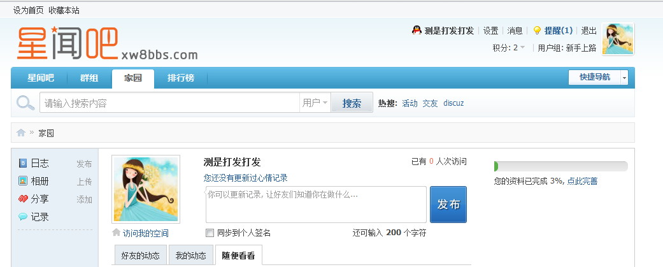The width and height of the screenshot is (663, 267).
Task: Click 收藏本站 link
Action: 64,11
